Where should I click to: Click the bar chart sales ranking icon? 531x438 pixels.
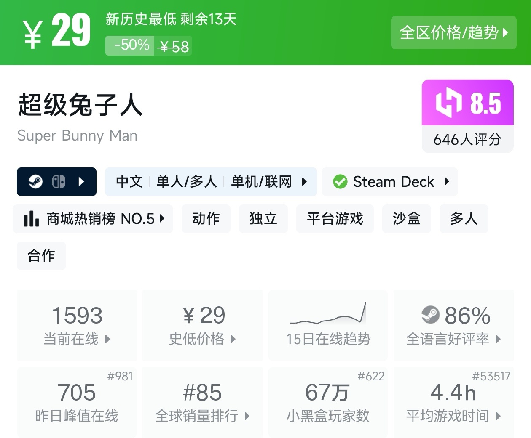[x=31, y=219]
